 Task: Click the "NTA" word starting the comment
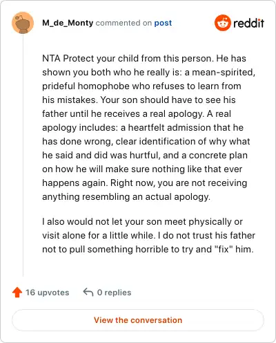(51, 58)
